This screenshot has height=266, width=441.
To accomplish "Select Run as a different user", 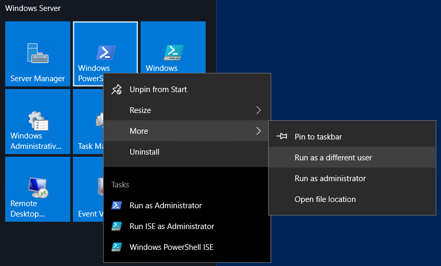I will point(333,157).
